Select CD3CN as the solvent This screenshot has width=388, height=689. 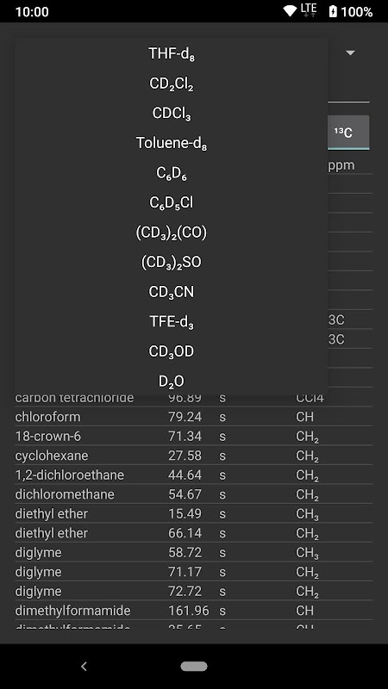(x=172, y=292)
